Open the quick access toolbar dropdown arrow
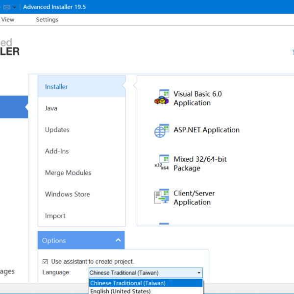This screenshot has width=294, height=294. (x=14, y=7)
